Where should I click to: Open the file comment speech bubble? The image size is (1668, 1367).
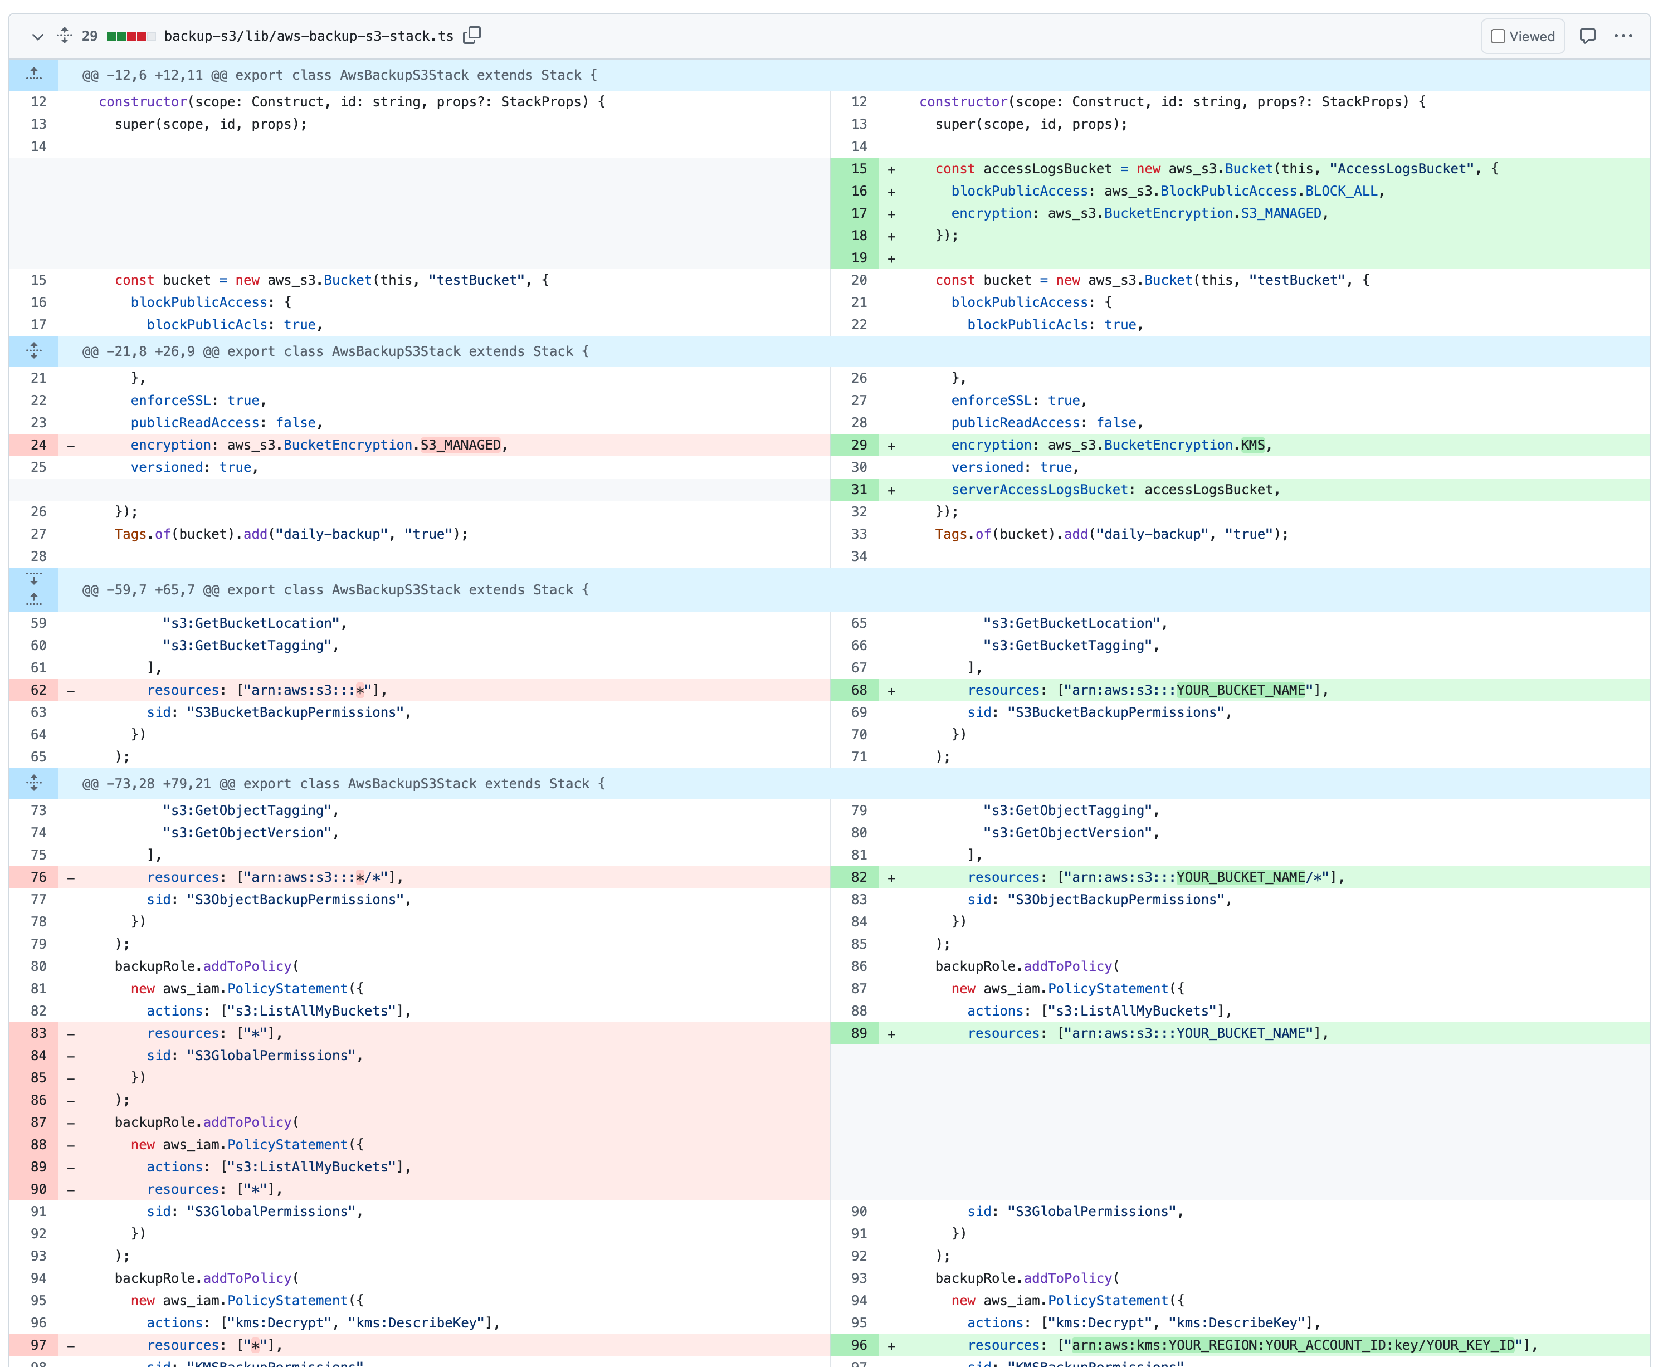click(x=1587, y=36)
